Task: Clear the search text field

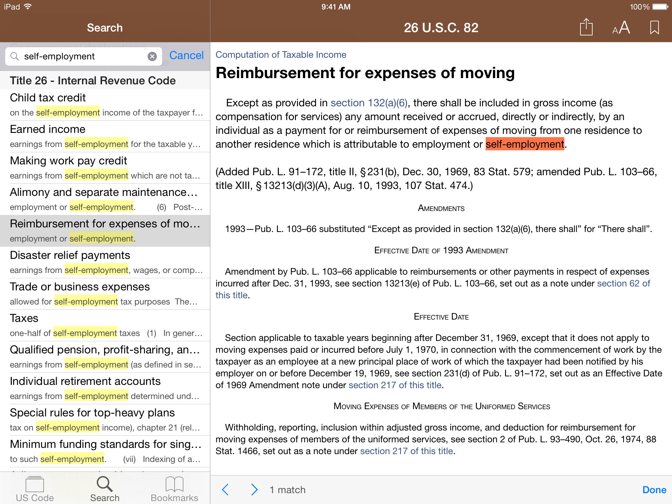Action: point(152,56)
